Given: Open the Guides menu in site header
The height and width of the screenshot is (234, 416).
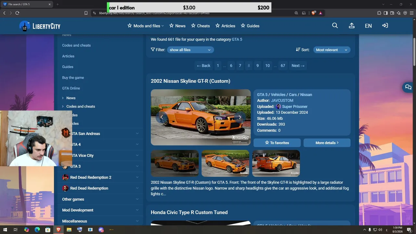Looking at the screenshot, I should (250, 26).
